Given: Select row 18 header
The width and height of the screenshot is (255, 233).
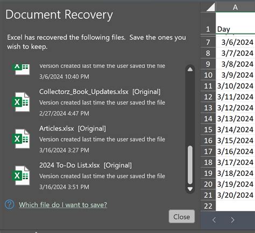Looking at the screenshot, I should (208, 162).
